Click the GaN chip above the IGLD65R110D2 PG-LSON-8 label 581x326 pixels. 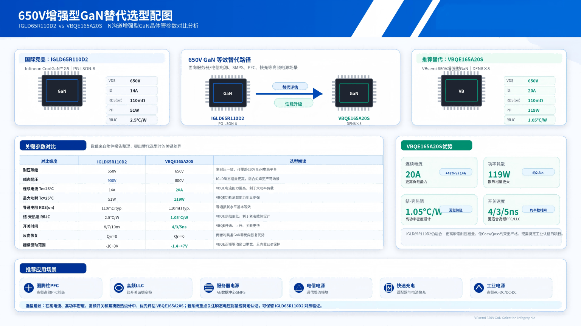coord(228,93)
